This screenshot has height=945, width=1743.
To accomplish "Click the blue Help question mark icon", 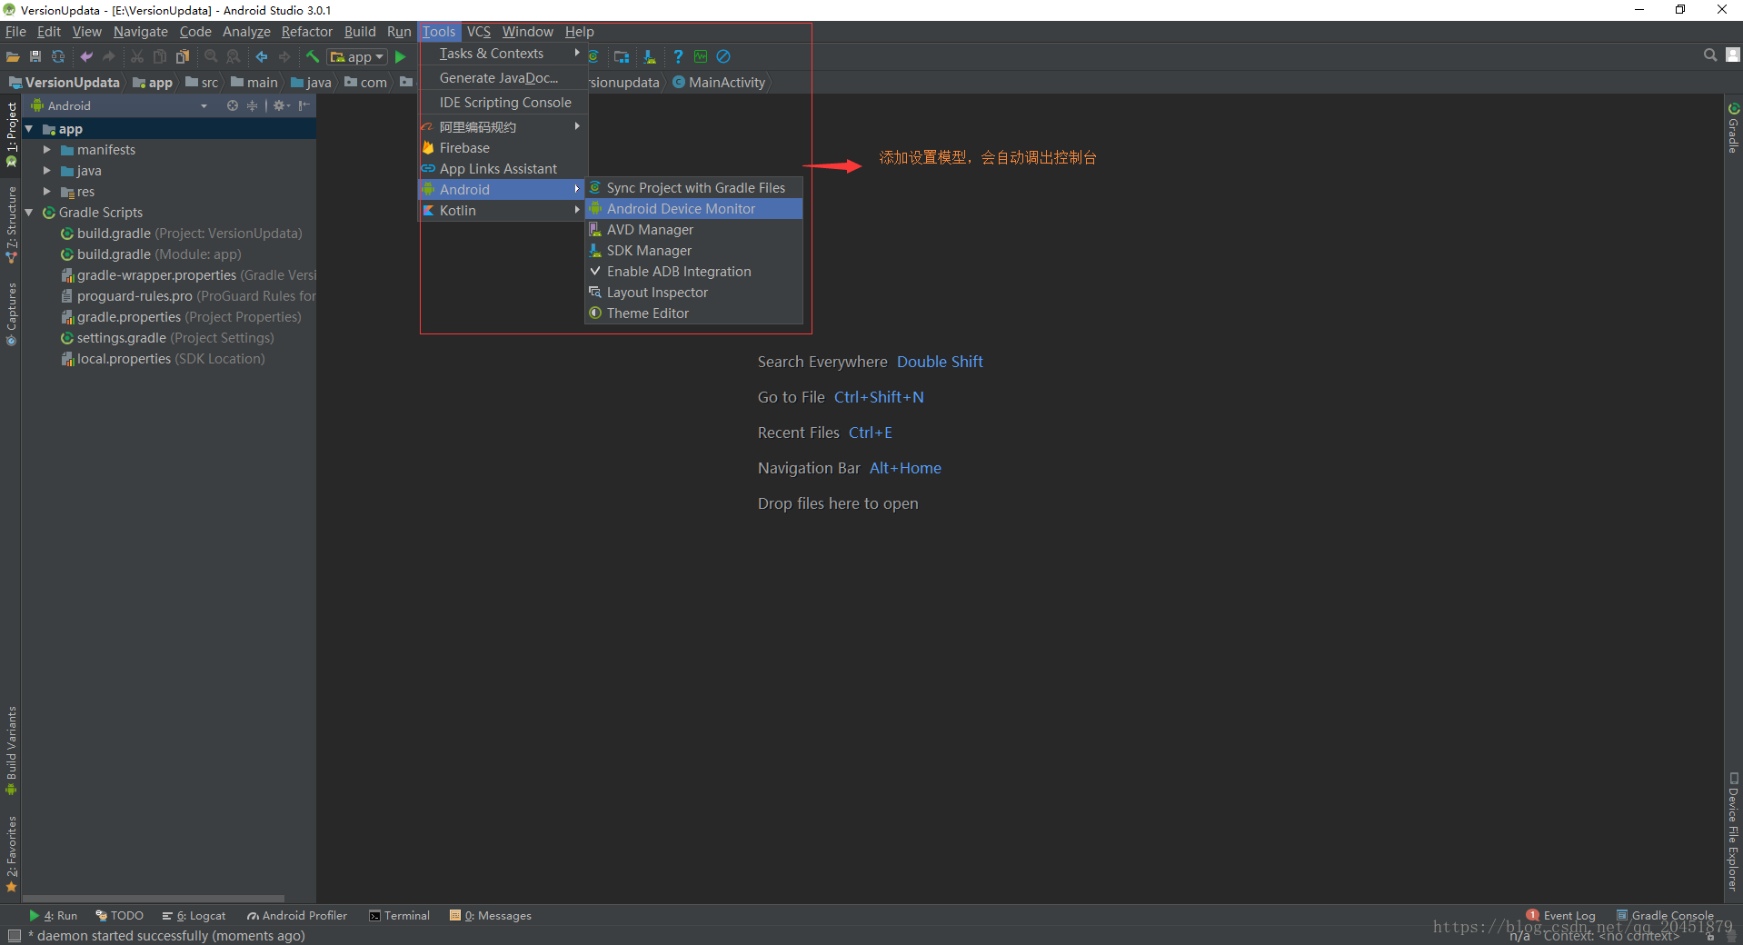I will [678, 56].
